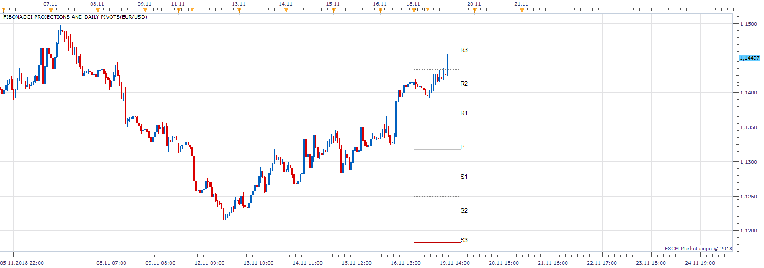Click the '12.11 09:00' time axis label
The width and height of the screenshot is (764, 268).
tap(210, 263)
